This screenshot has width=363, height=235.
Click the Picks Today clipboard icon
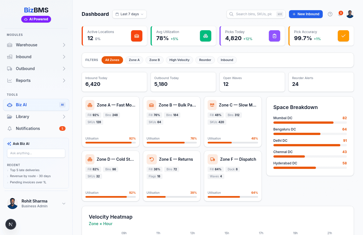pyautogui.click(x=274, y=36)
